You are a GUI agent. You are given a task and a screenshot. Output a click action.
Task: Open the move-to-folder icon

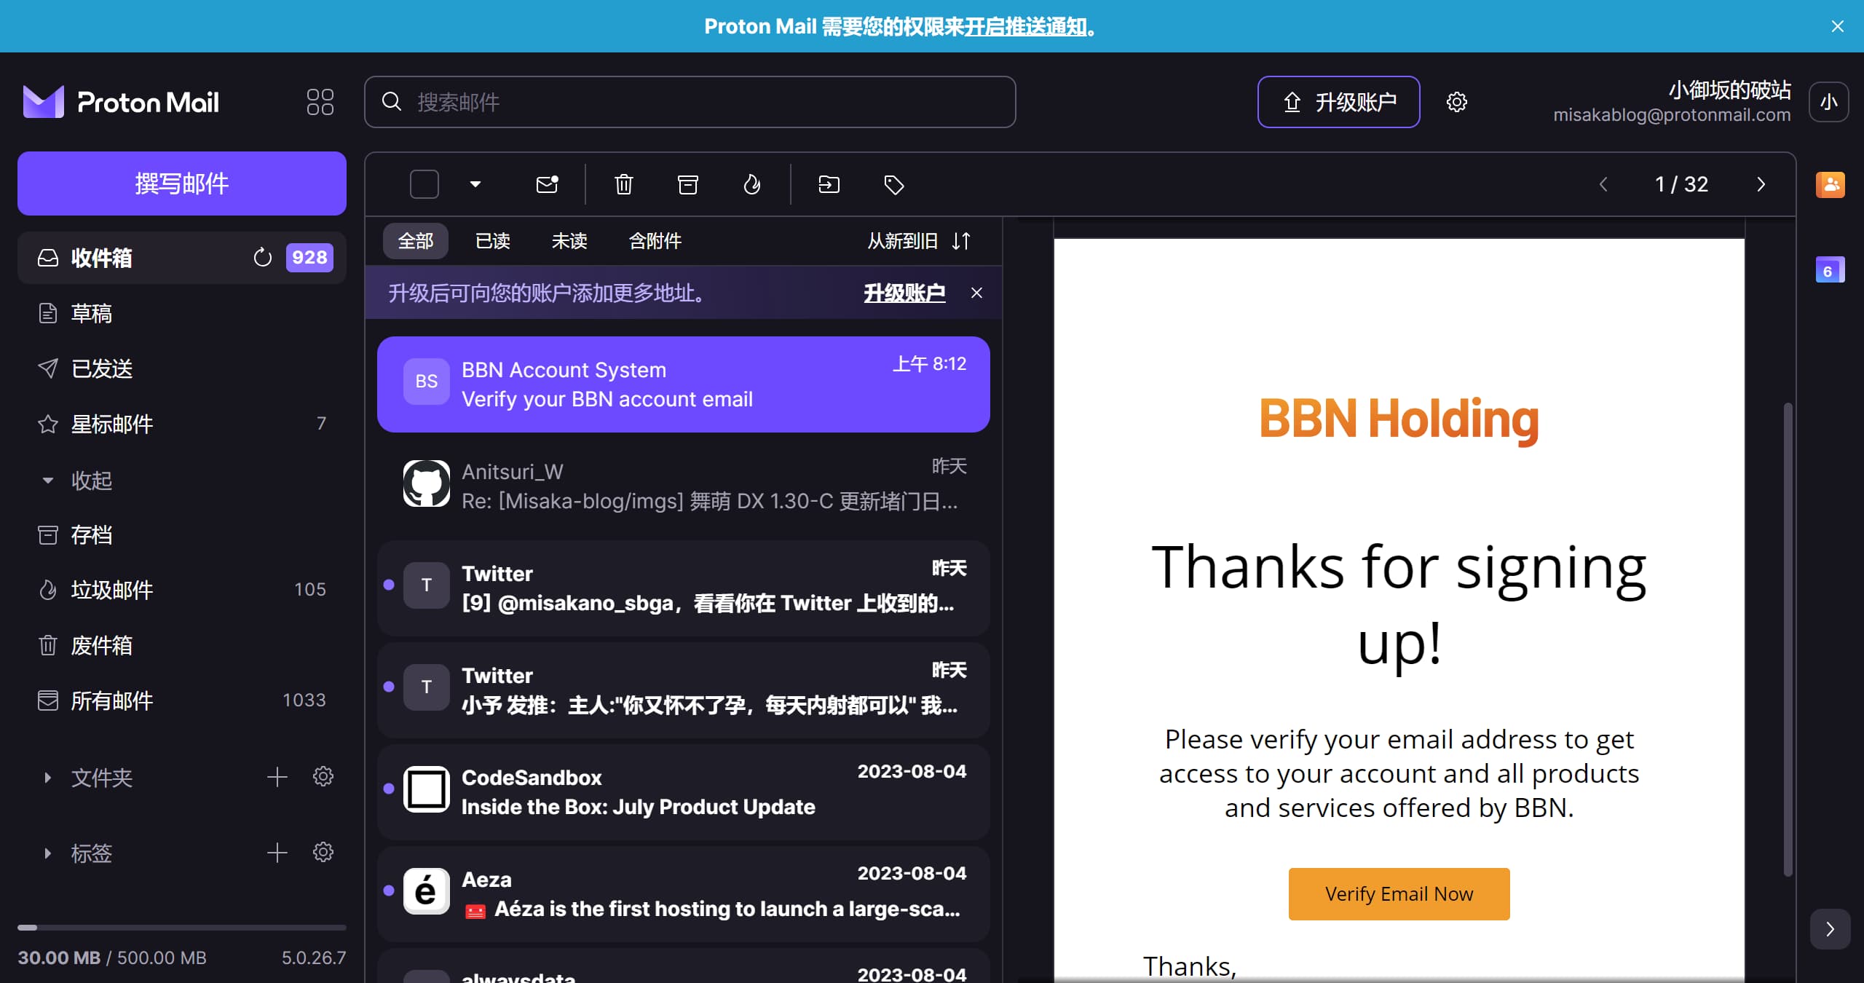pyautogui.click(x=829, y=184)
